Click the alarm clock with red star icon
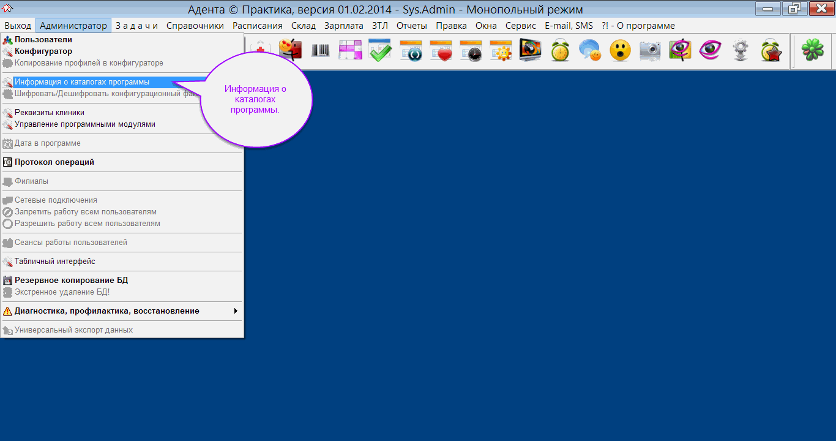 click(x=771, y=51)
